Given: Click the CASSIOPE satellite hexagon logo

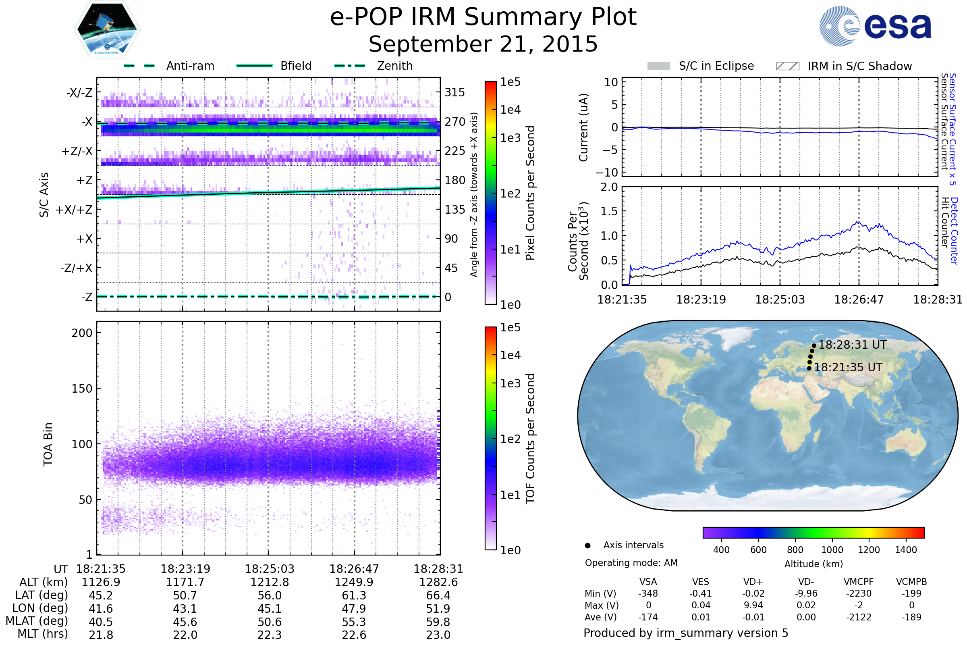Looking at the screenshot, I should click(x=107, y=29).
